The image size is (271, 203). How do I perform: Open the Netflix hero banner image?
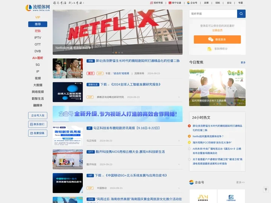(117, 32)
